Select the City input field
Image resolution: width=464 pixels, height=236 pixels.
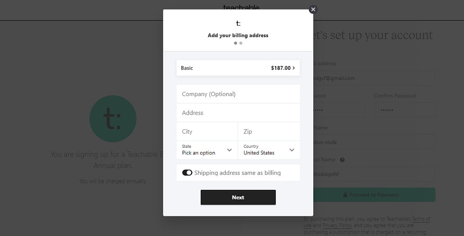[207, 132]
